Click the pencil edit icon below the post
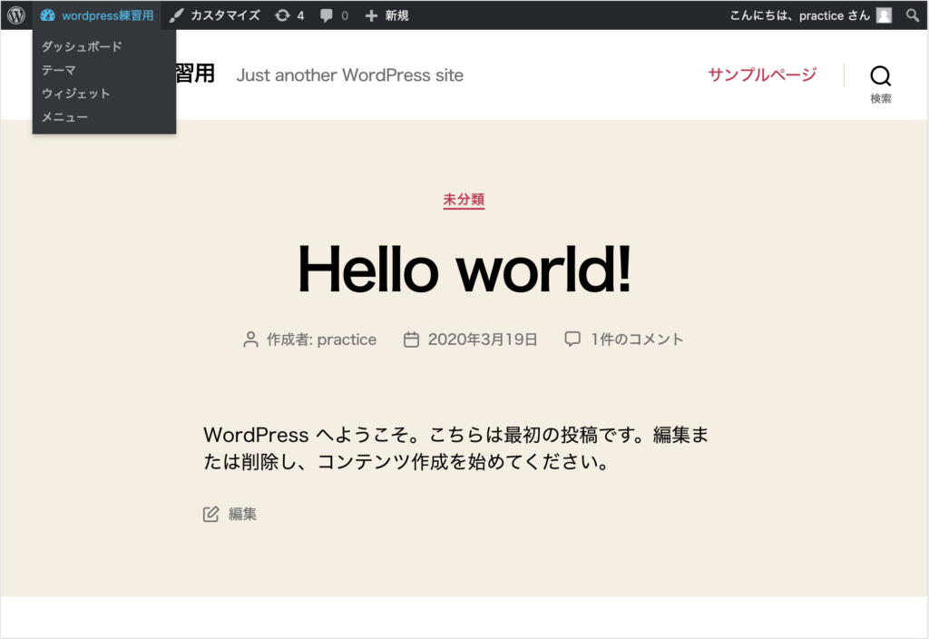 (x=211, y=515)
